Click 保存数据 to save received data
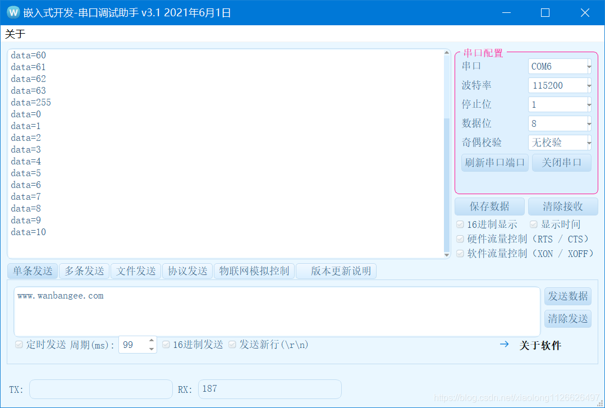The height and width of the screenshot is (408, 605). (489, 206)
